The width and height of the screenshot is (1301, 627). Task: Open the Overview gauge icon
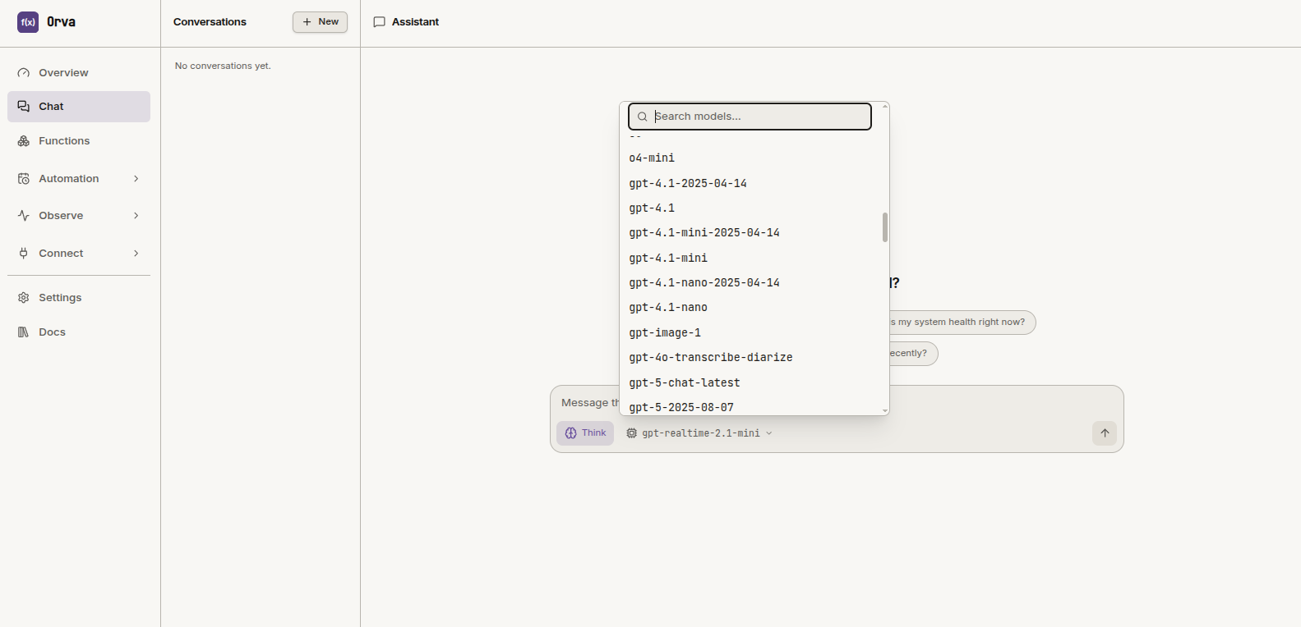24,73
